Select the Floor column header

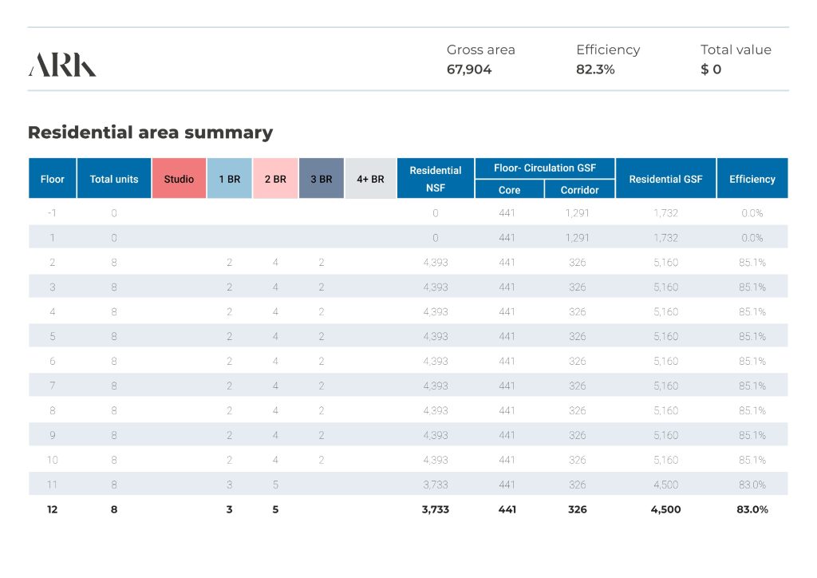pyautogui.click(x=53, y=179)
